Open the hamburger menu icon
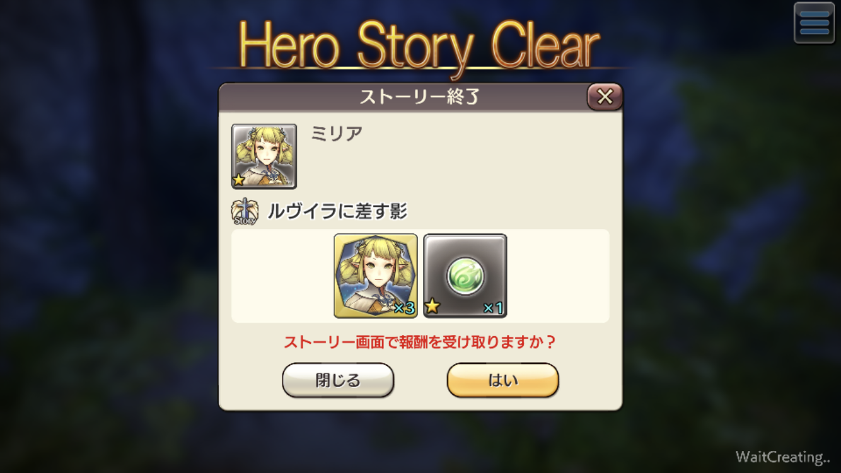The width and height of the screenshot is (841, 473). tap(814, 23)
